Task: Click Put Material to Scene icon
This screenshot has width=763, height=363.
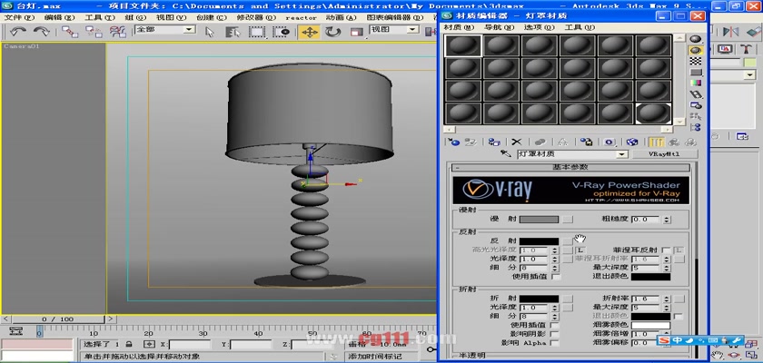Action: (471, 142)
